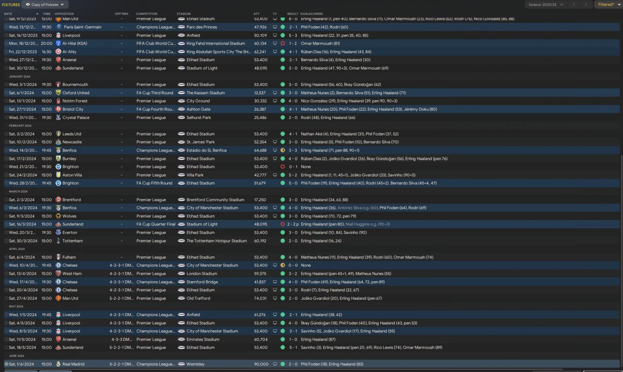
Task: Open the FA Cup Quarter Final competition link
Action: (x=156, y=224)
